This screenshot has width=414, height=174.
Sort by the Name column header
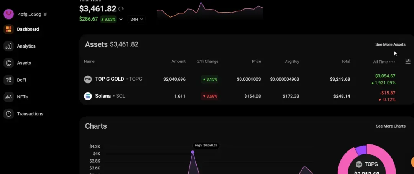click(x=89, y=61)
